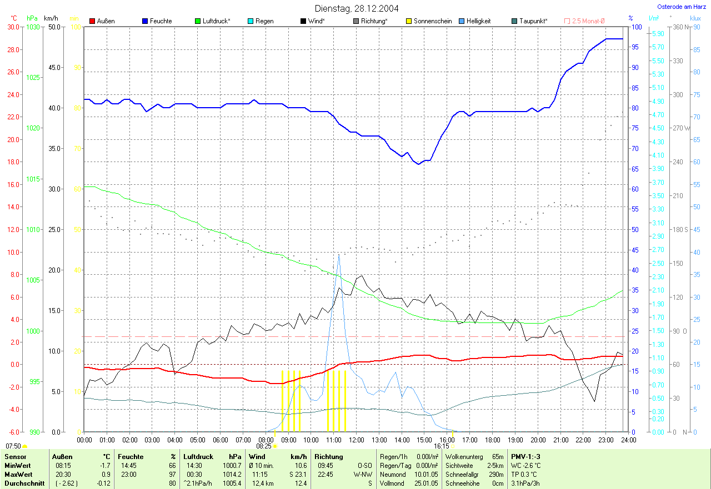Click the cyan Regen legend square

tap(250, 21)
